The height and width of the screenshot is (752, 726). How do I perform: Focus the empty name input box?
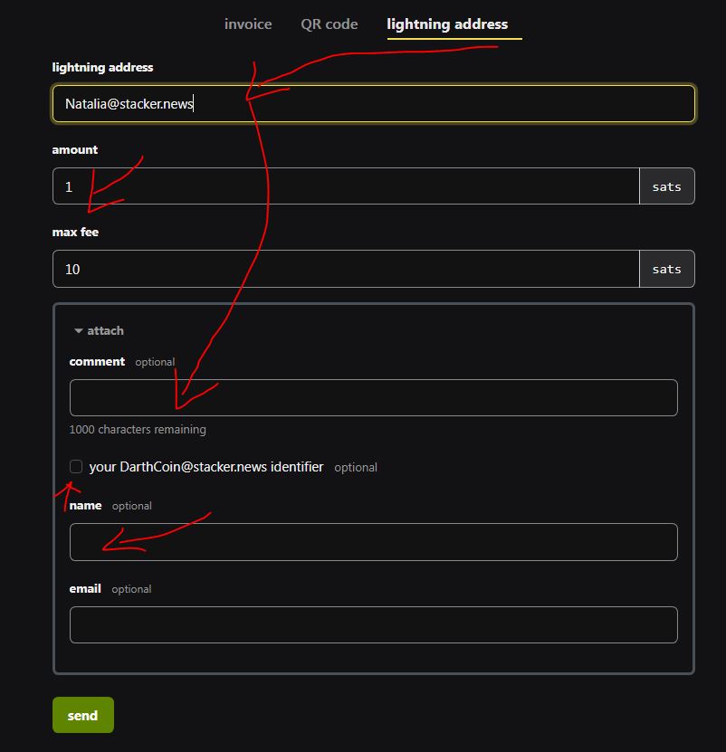[x=373, y=542]
